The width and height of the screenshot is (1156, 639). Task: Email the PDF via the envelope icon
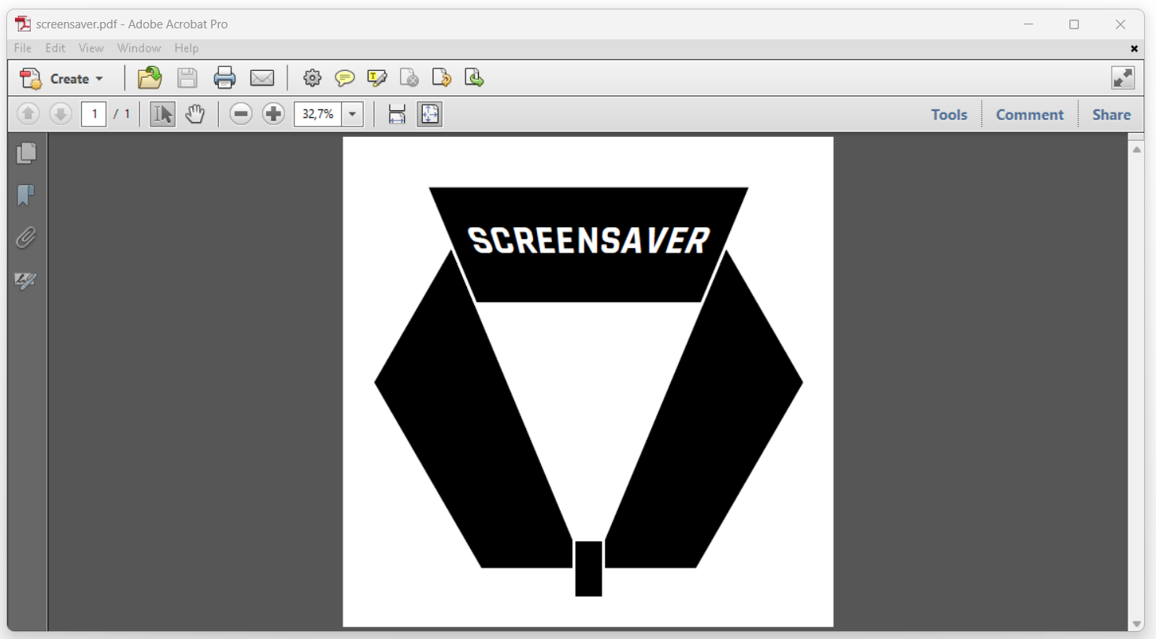[262, 77]
